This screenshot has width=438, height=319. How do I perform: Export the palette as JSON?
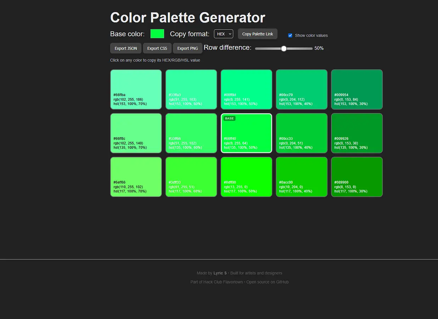click(x=125, y=48)
